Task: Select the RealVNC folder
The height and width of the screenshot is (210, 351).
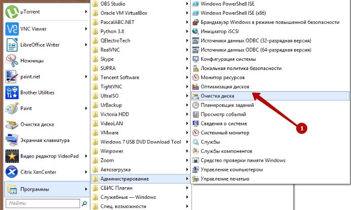Action: (x=141, y=50)
